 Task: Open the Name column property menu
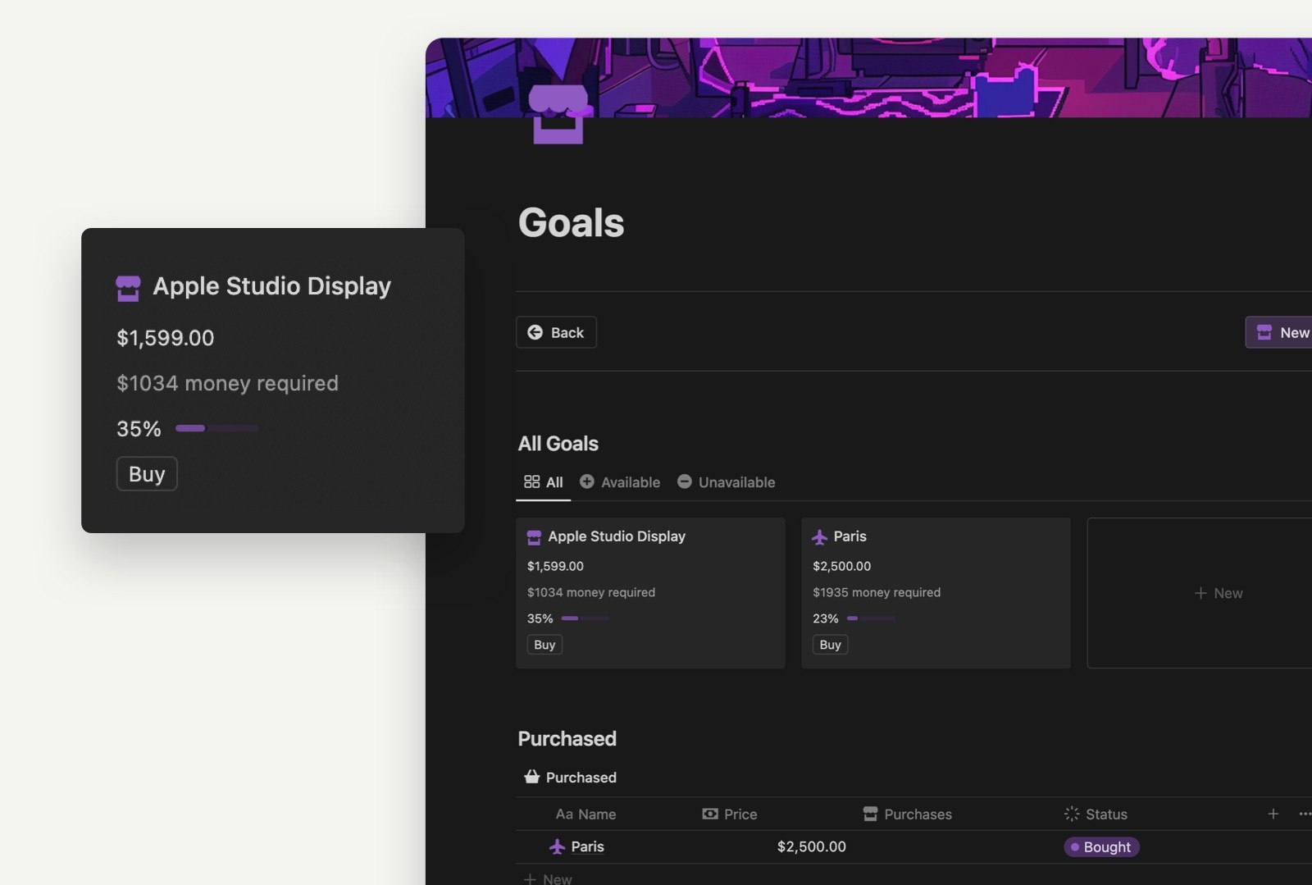tap(585, 814)
